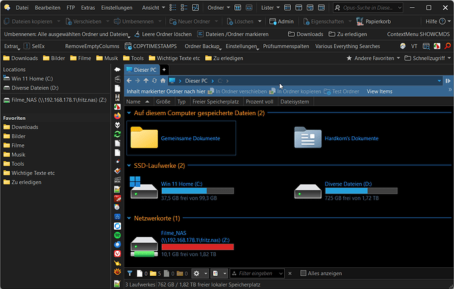Viewport: 454px width, 289px height.
Task: Toggle SelEx selection mode
Action: [x=34, y=46]
